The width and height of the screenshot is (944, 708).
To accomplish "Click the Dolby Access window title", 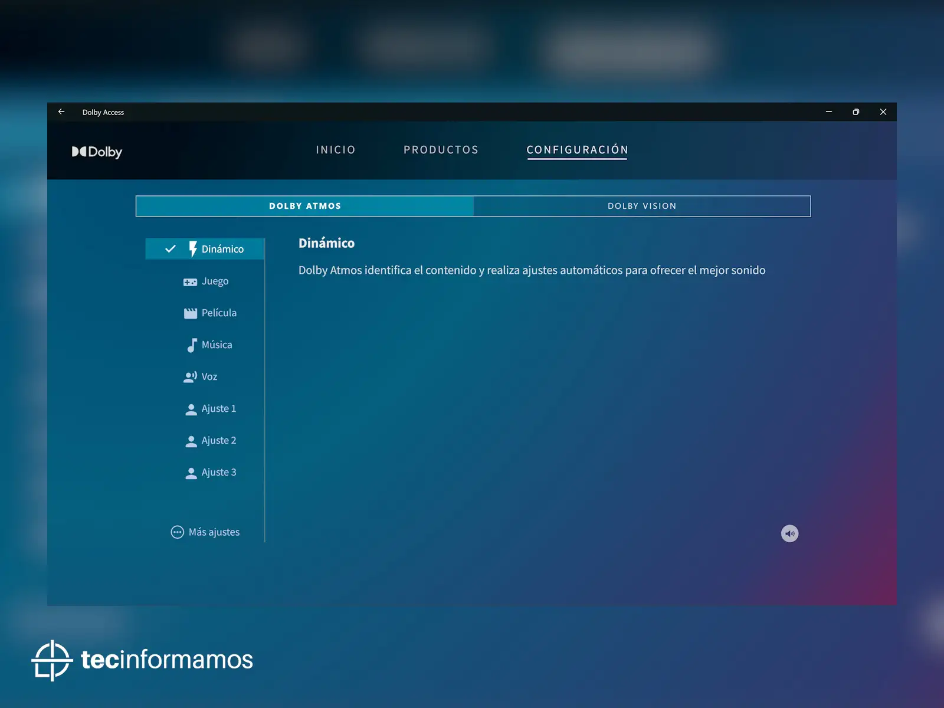I will (x=103, y=112).
